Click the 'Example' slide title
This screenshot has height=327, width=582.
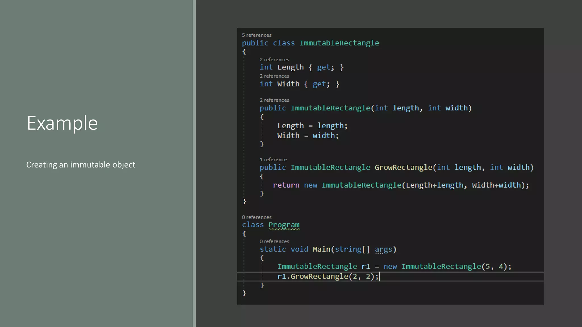62,123
